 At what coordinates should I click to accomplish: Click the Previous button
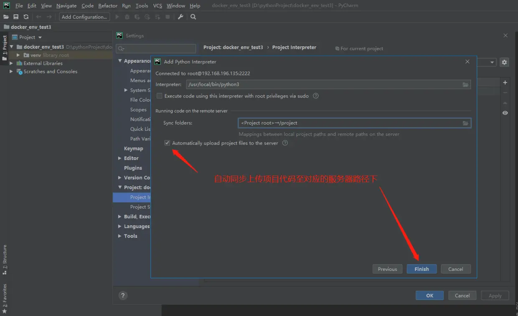(x=387, y=269)
